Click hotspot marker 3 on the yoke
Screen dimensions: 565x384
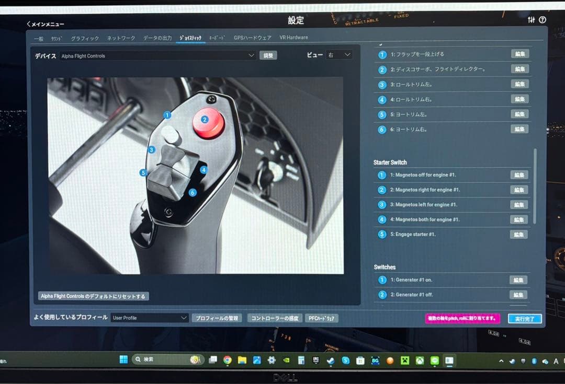point(151,150)
